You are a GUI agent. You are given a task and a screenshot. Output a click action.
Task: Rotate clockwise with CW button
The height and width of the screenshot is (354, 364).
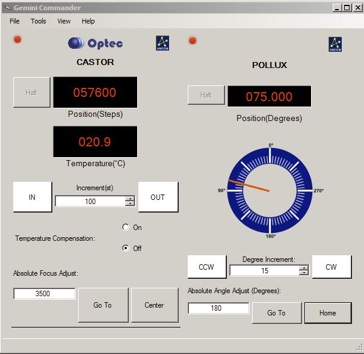click(x=332, y=267)
